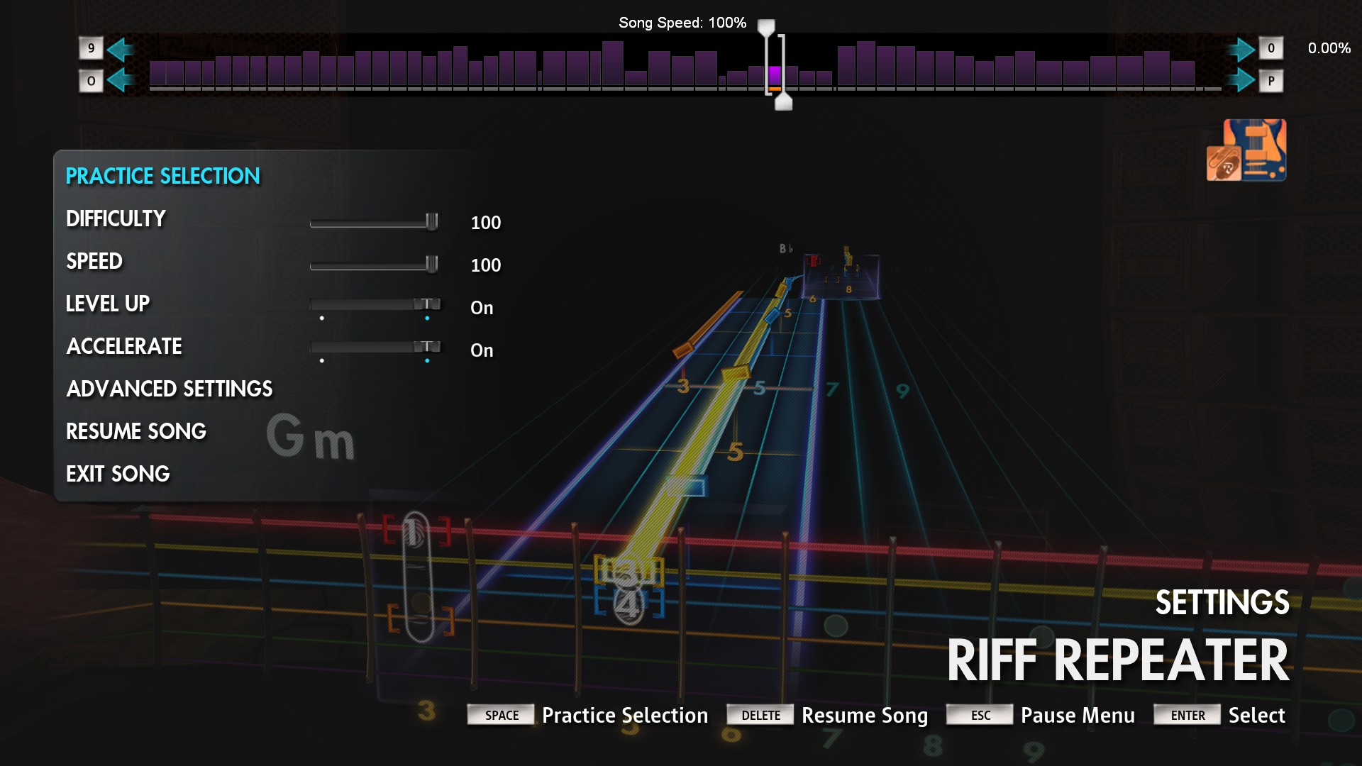Viewport: 1362px width, 766px height.
Task: Click the ESC key hint
Action: [x=980, y=716]
